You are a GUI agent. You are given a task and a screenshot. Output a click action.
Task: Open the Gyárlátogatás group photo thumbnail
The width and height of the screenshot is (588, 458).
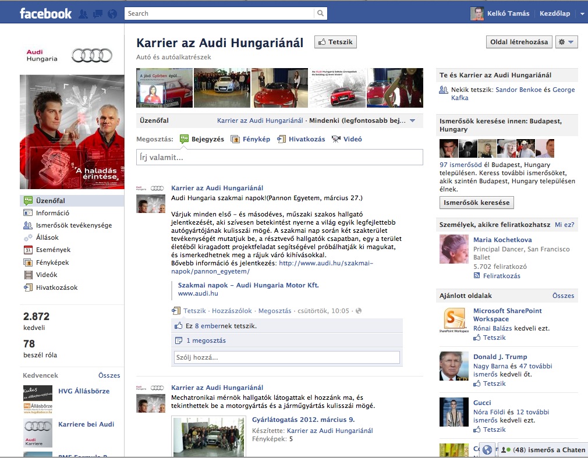click(x=209, y=436)
